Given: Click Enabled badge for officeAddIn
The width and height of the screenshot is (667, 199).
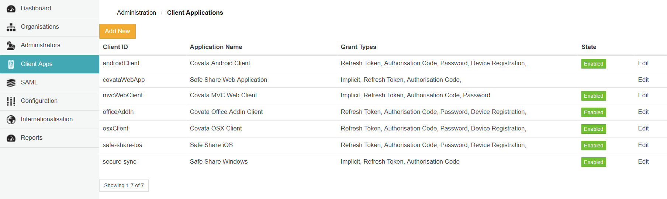Looking at the screenshot, I should point(594,112).
